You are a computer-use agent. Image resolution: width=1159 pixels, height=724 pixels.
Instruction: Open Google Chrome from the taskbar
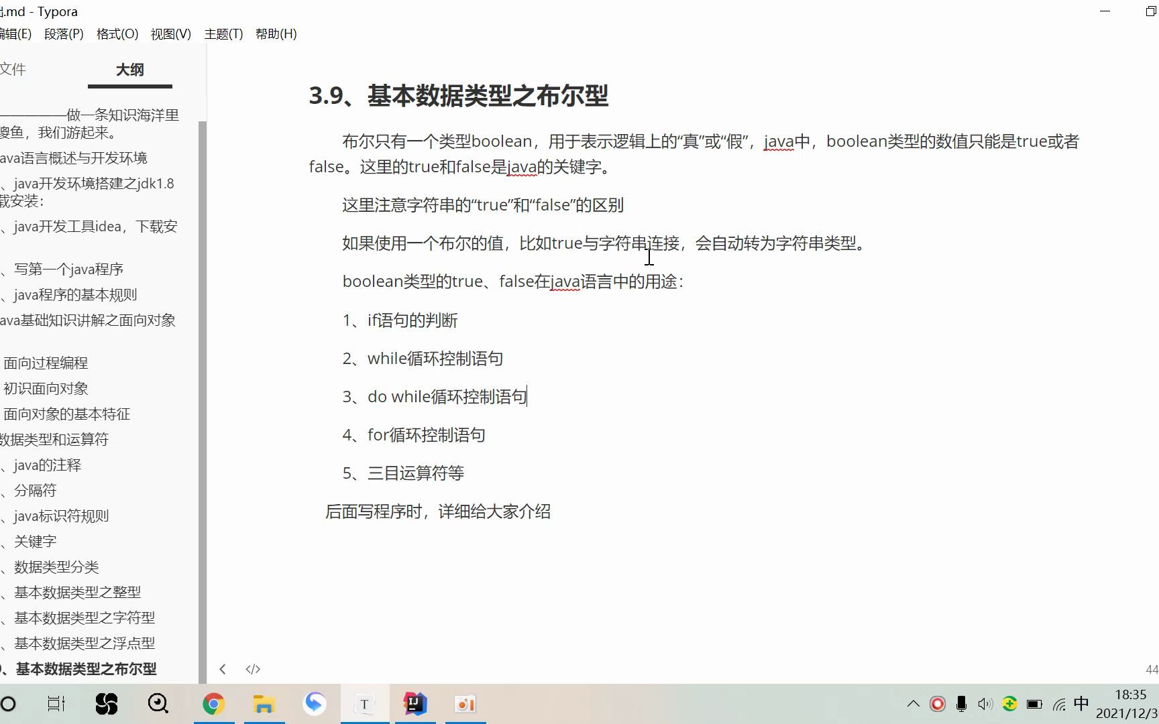[213, 704]
